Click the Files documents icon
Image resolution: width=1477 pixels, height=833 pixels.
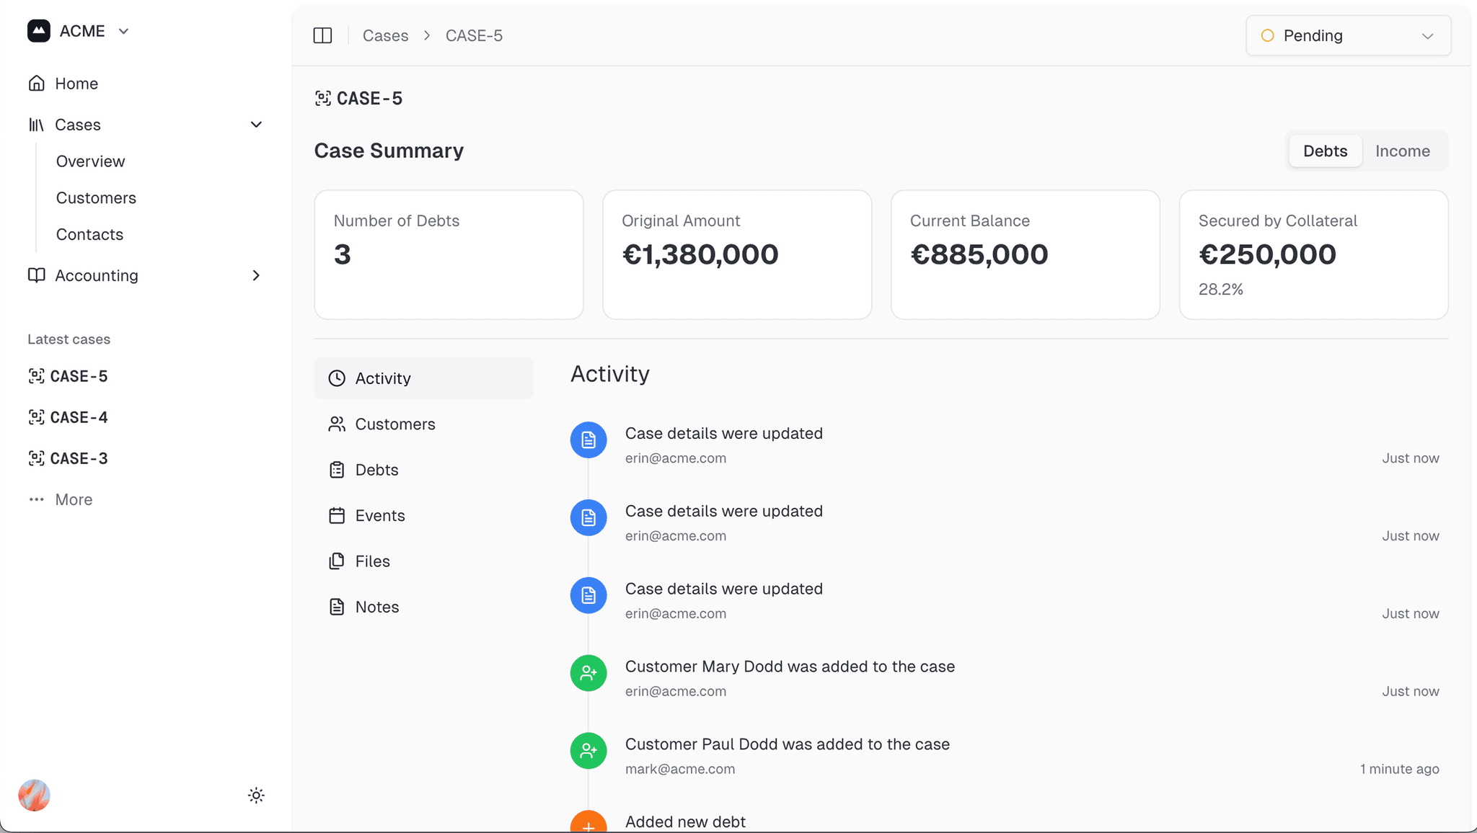337,561
